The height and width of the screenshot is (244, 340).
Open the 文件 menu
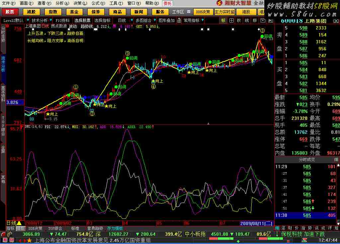[9, 3]
